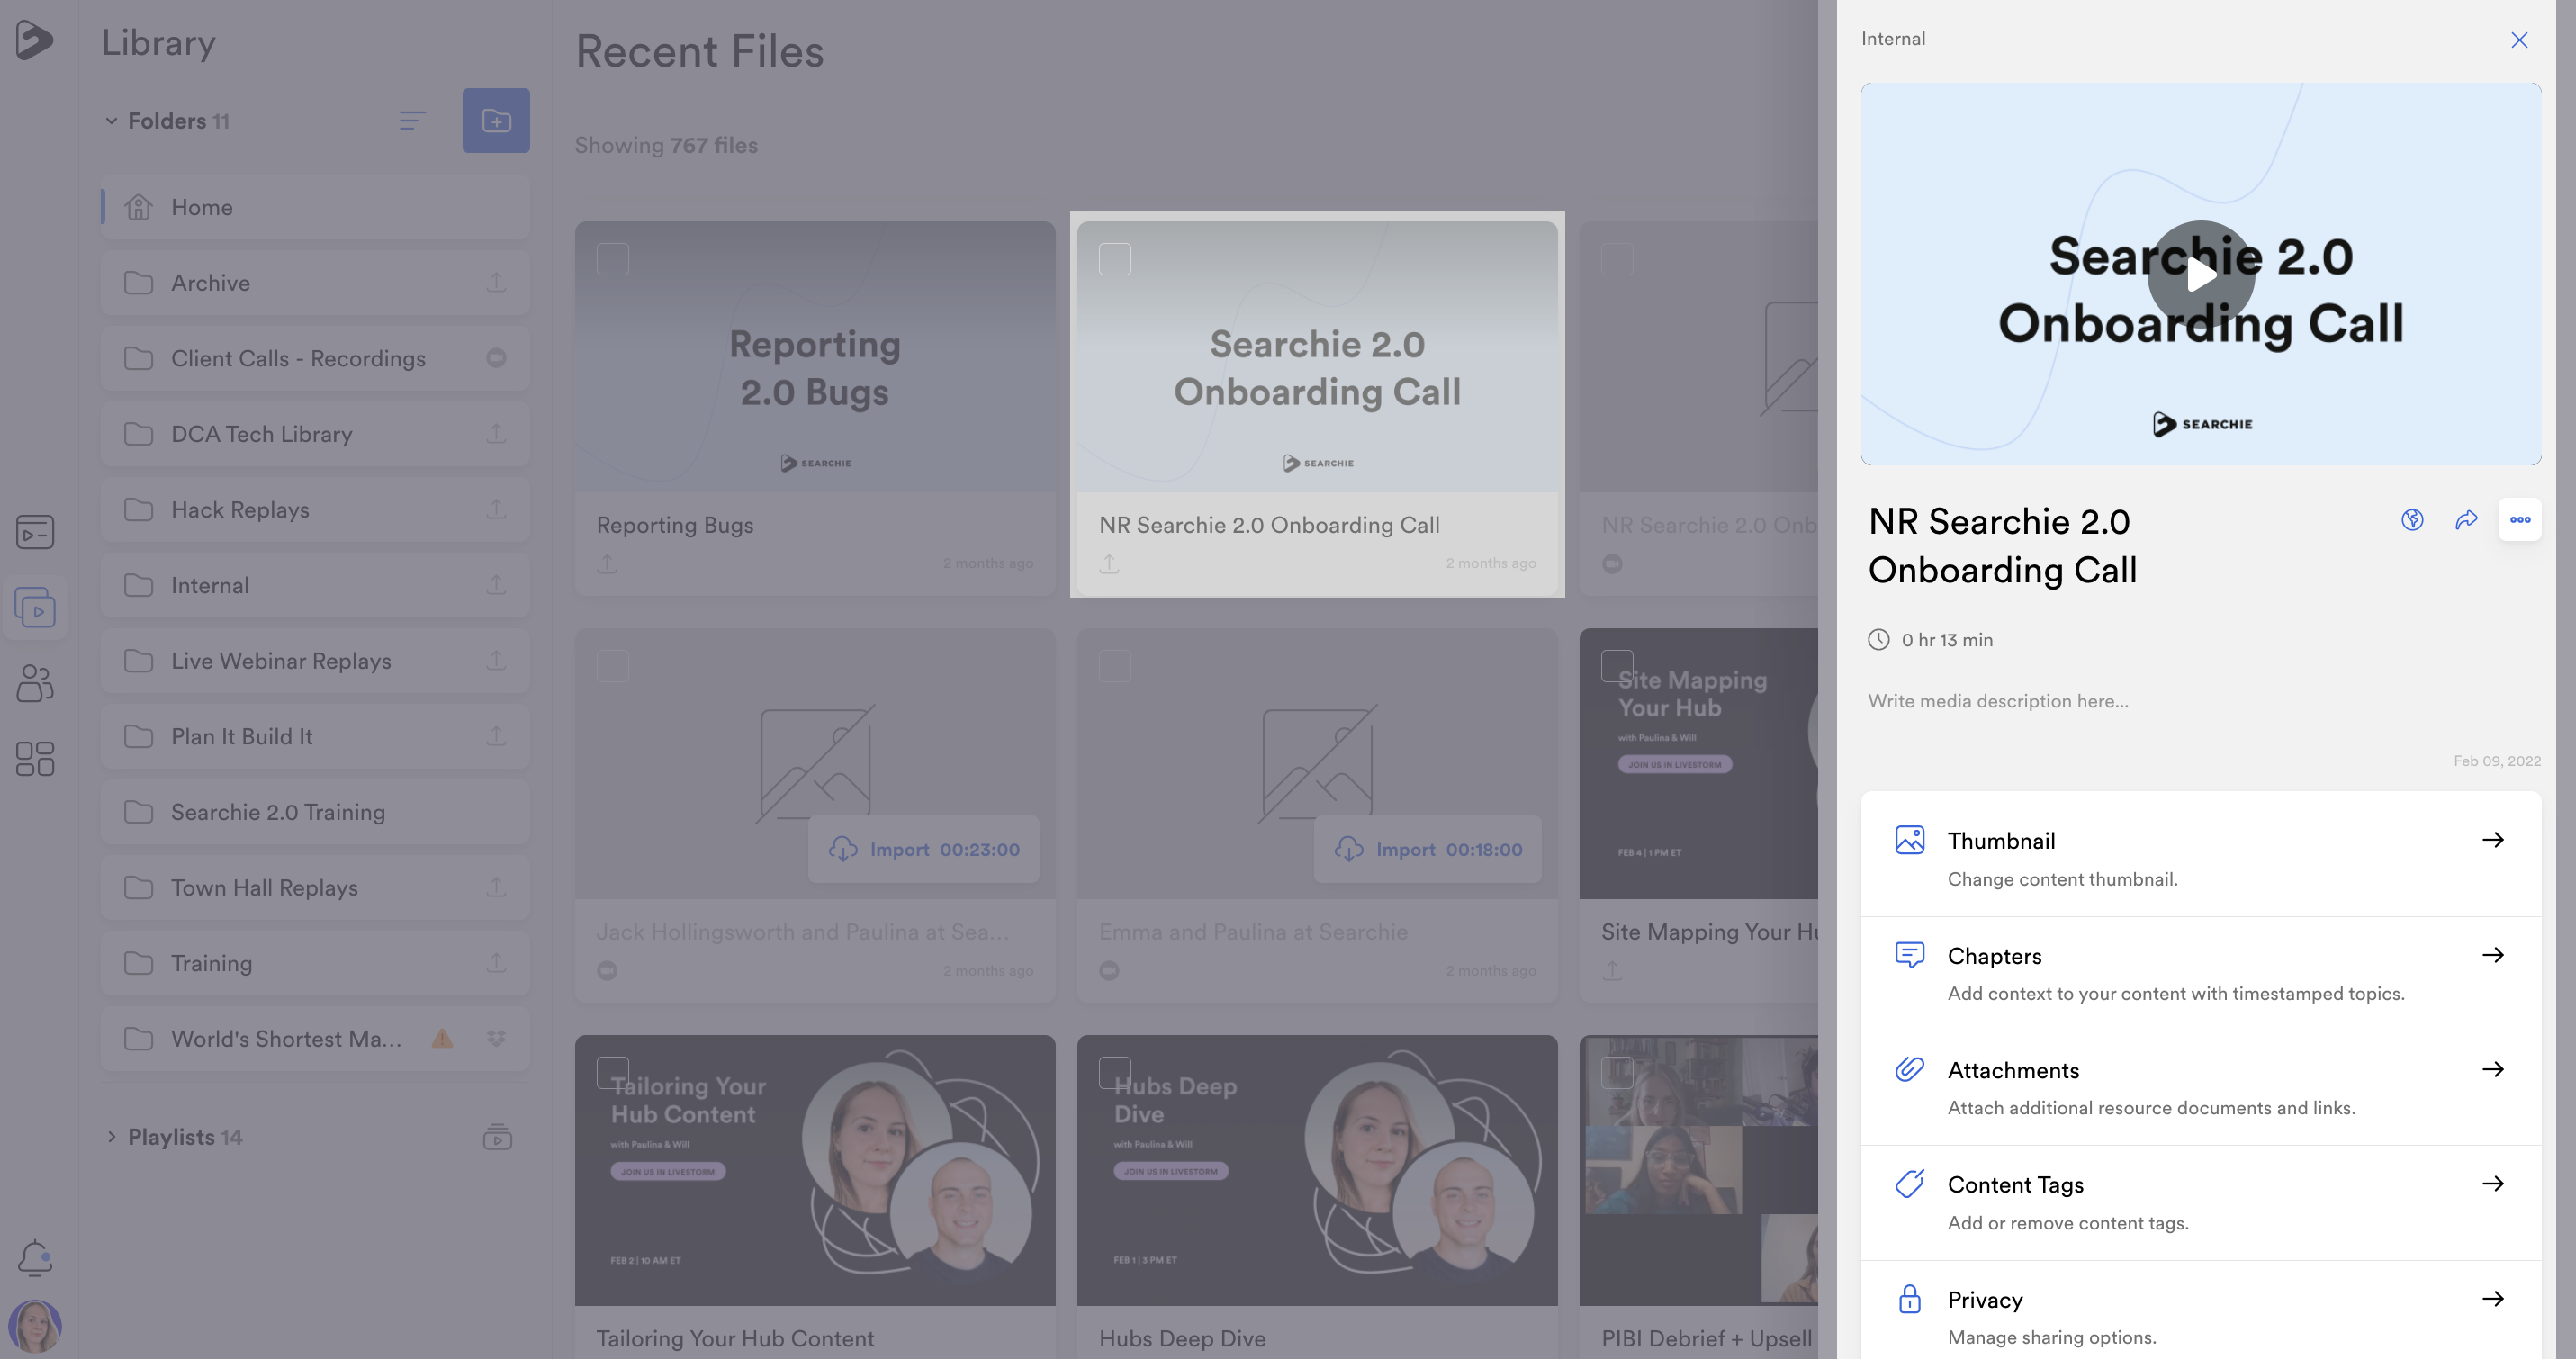Open the Audience people icon in the sidebar
Viewport: 2576px width, 1359px height.
coord(35,683)
